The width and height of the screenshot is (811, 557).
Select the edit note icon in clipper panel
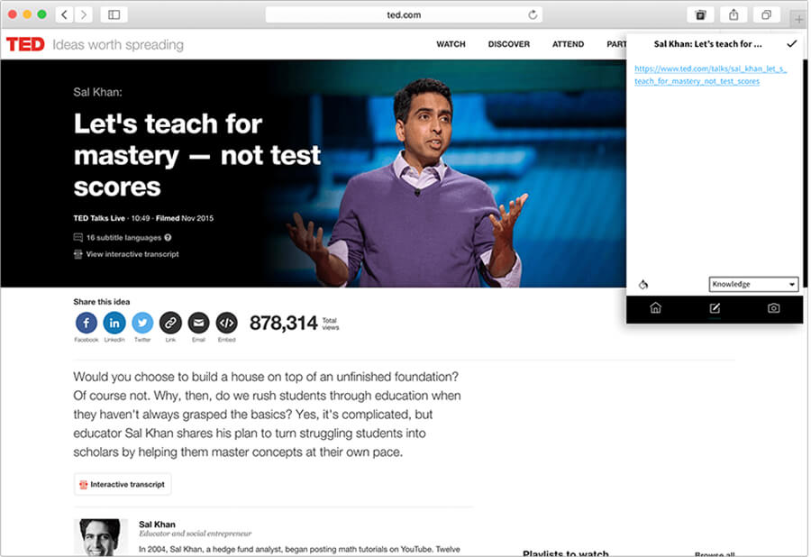tap(715, 308)
